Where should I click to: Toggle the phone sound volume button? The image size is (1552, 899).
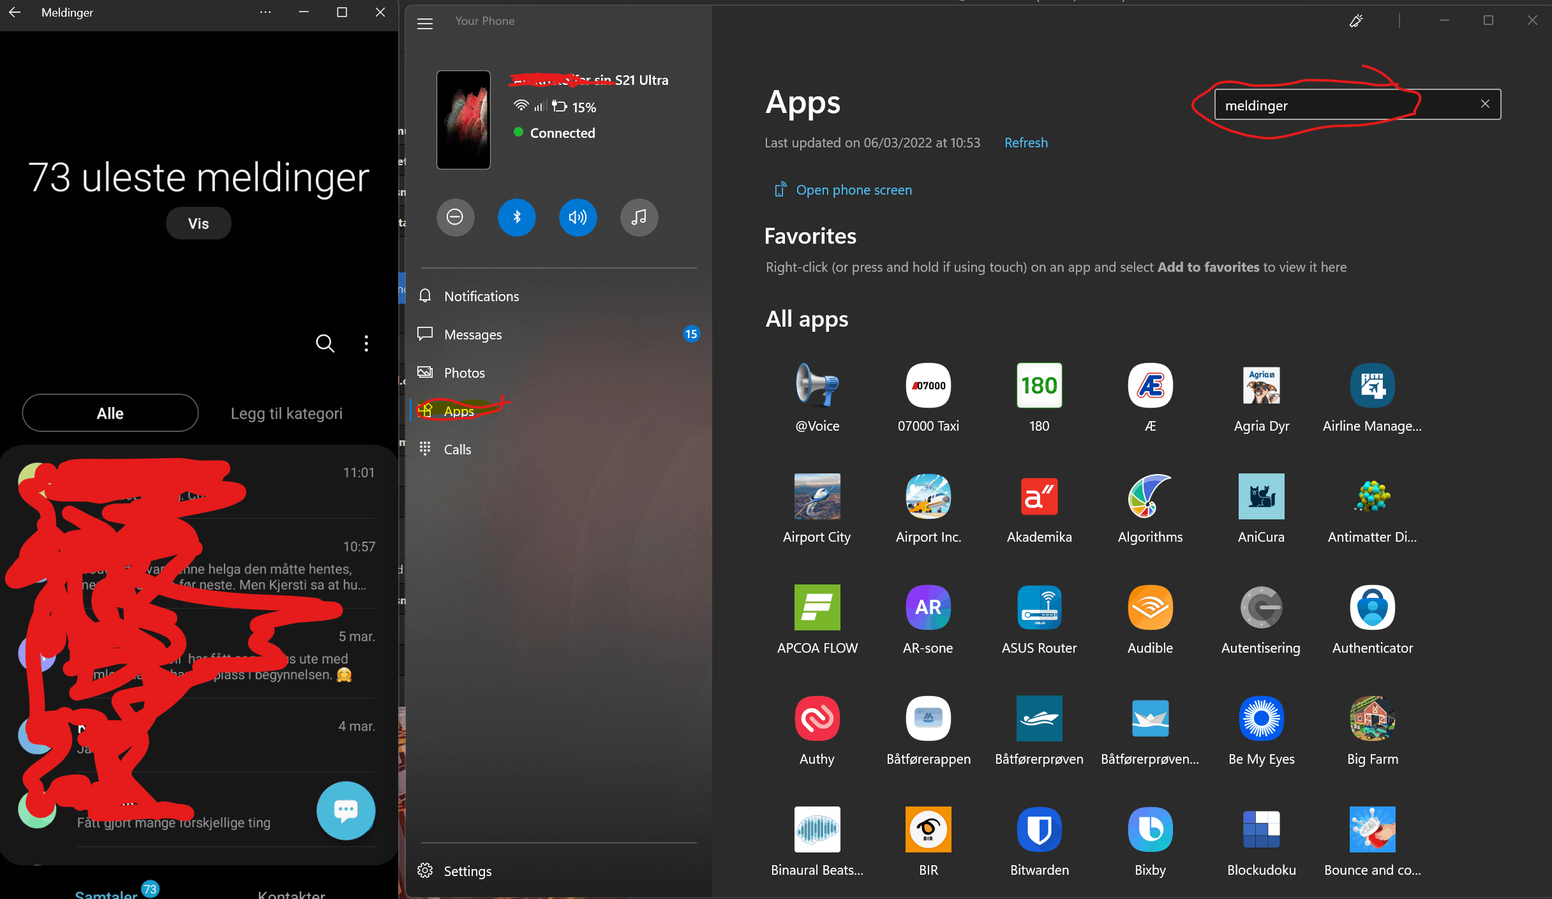pyautogui.click(x=578, y=218)
